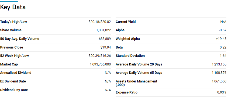Select the Assets Under Management label
The image size is (228, 97).
point(136,83)
